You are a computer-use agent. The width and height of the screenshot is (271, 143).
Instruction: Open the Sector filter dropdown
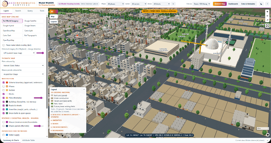pyautogui.click(x=139, y=4)
